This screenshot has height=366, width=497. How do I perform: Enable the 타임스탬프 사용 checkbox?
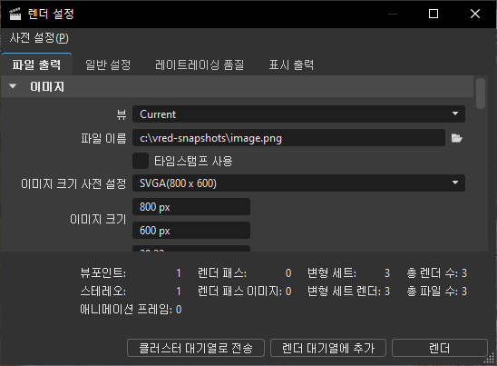141,161
